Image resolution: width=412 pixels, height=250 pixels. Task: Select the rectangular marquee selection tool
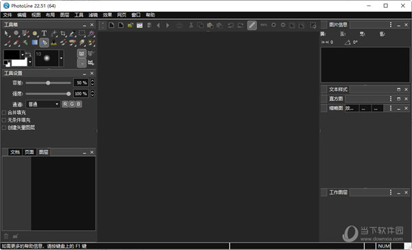(x=82, y=34)
